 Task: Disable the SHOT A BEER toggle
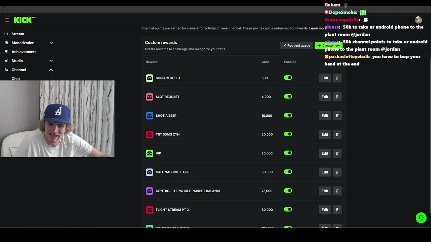click(288, 115)
